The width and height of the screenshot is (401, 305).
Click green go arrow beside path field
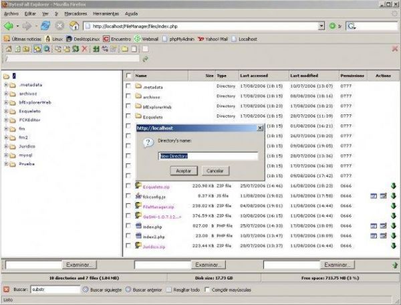pyautogui.click(x=146, y=60)
